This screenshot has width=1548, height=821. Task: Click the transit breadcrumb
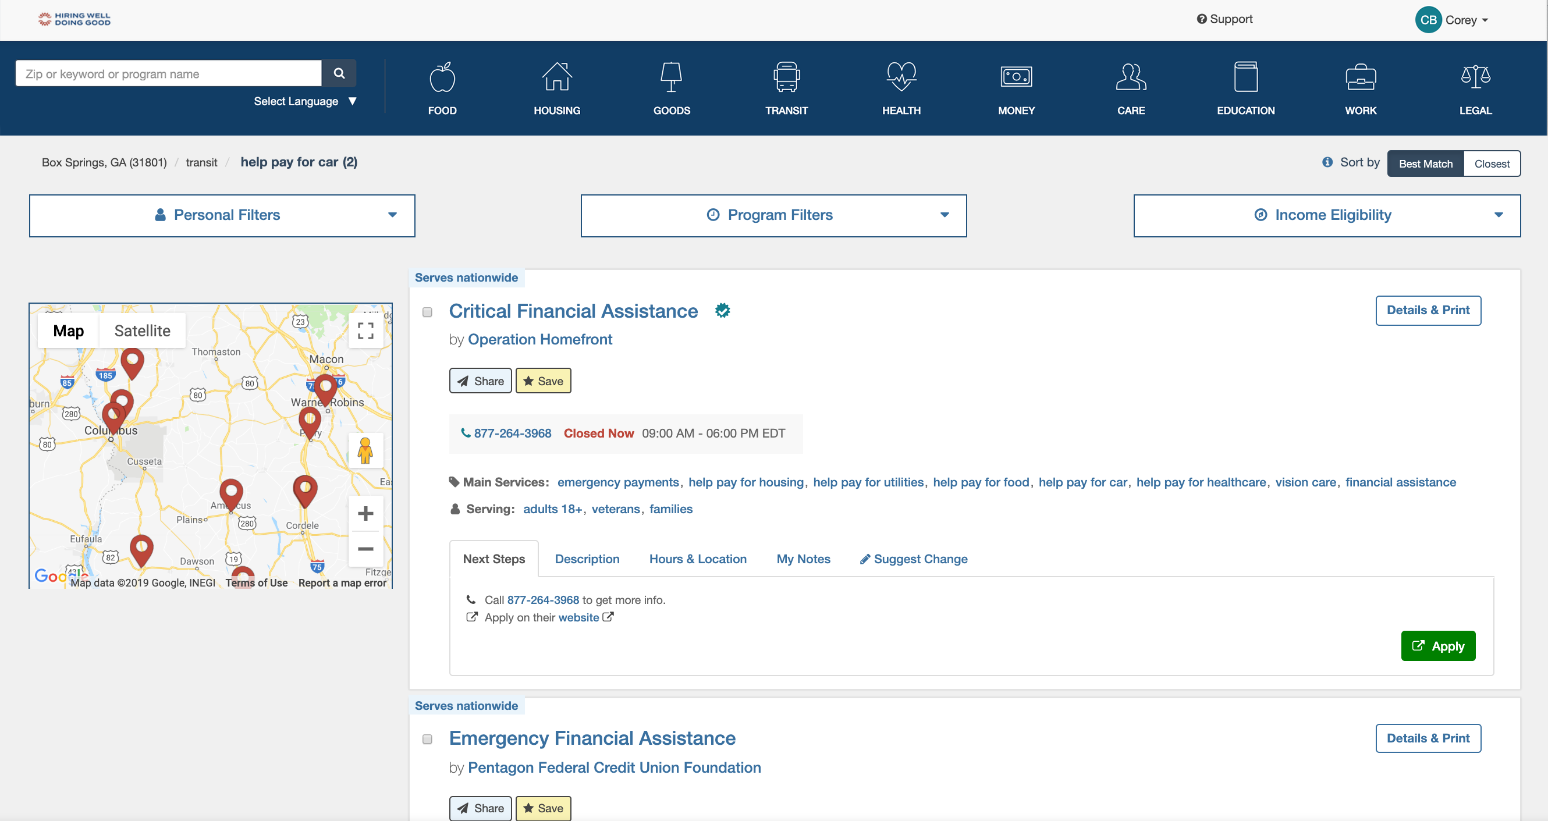click(201, 162)
